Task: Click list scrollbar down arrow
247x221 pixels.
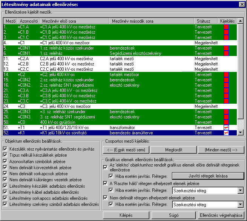Action: (240, 132)
